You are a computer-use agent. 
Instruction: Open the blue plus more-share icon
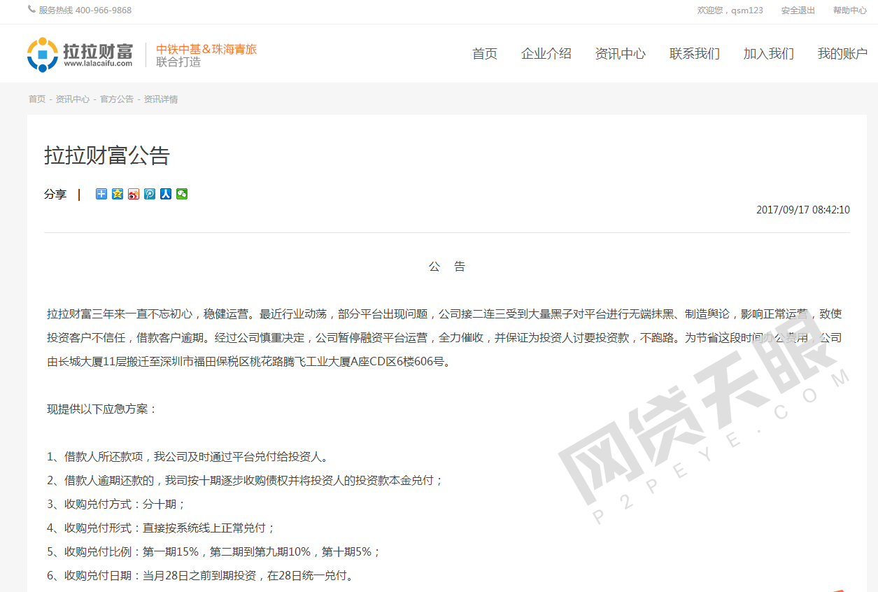pos(101,194)
